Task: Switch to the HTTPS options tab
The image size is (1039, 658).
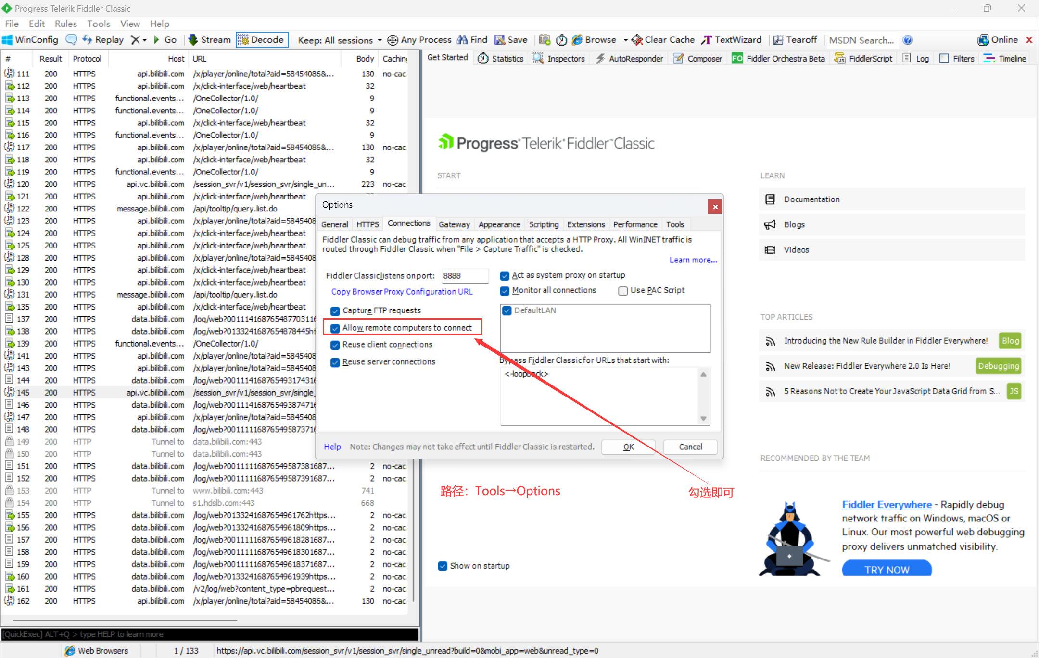Action: coord(367,224)
